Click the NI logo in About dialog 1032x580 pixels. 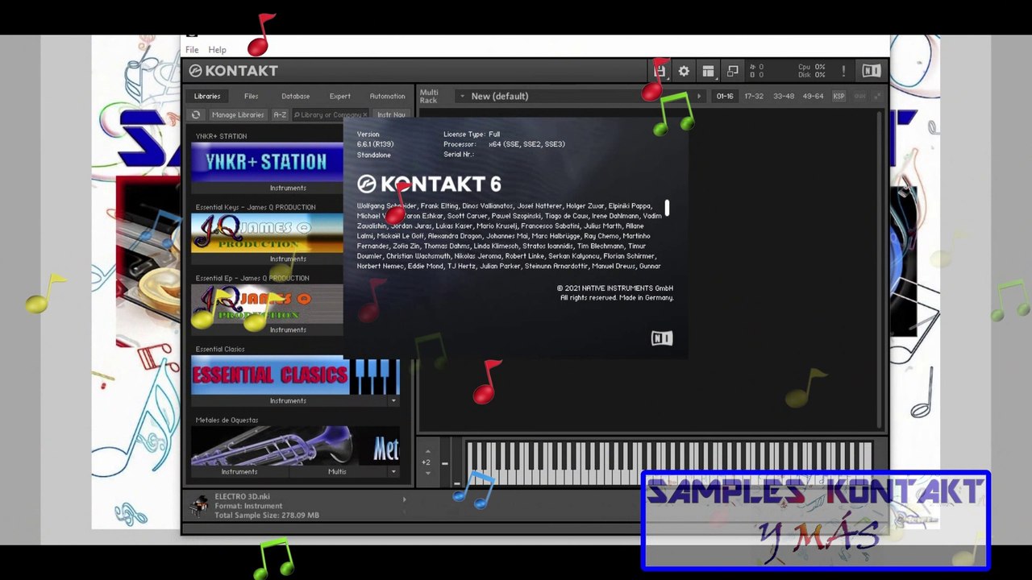(661, 338)
